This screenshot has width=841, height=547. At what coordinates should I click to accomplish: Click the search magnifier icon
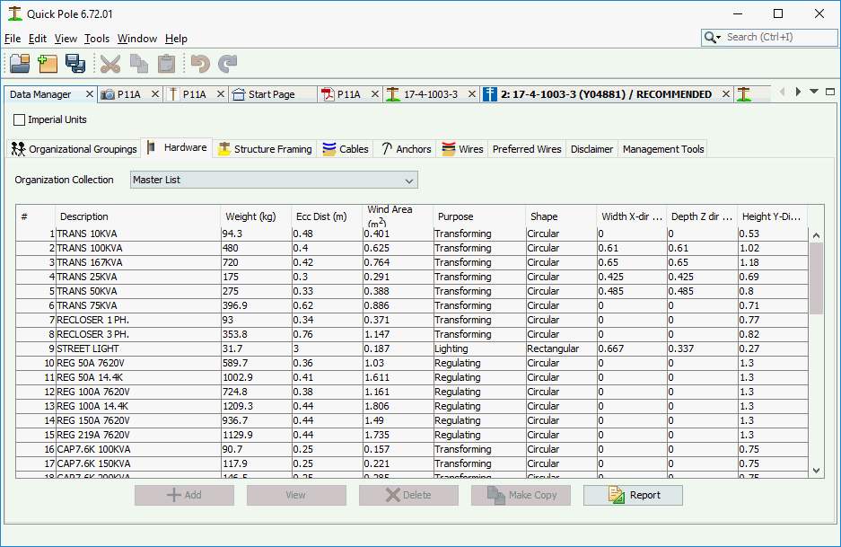pyautogui.click(x=710, y=37)
